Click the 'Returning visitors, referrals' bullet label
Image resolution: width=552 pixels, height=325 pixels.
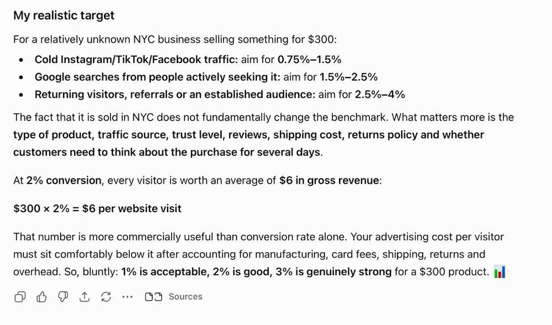(175, 95)
